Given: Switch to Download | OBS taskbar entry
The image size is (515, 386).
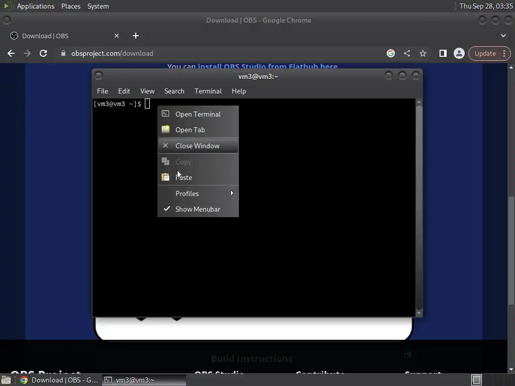Looking at the screenshot, I should 58,380.
